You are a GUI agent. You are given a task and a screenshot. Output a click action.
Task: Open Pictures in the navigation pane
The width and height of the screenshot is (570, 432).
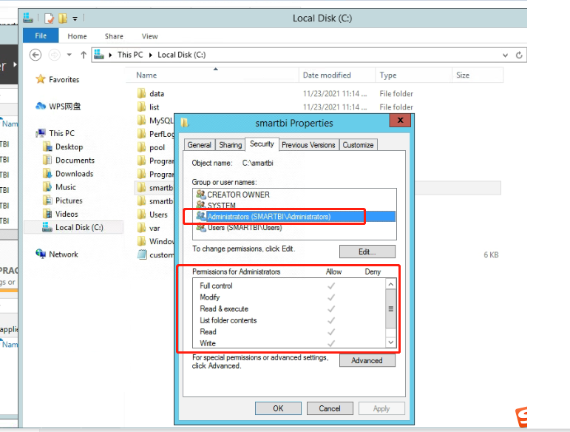pos(63,200)
